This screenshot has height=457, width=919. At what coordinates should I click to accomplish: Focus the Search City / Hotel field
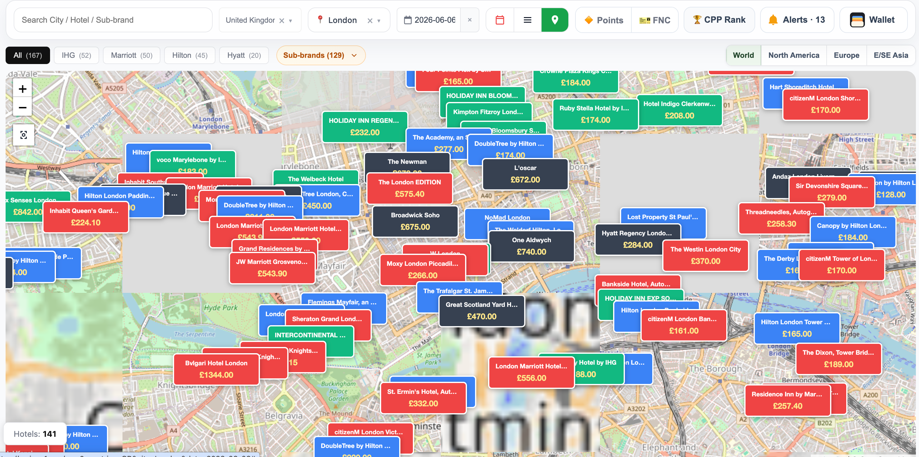pyautogui.click(x=113, y=20)
